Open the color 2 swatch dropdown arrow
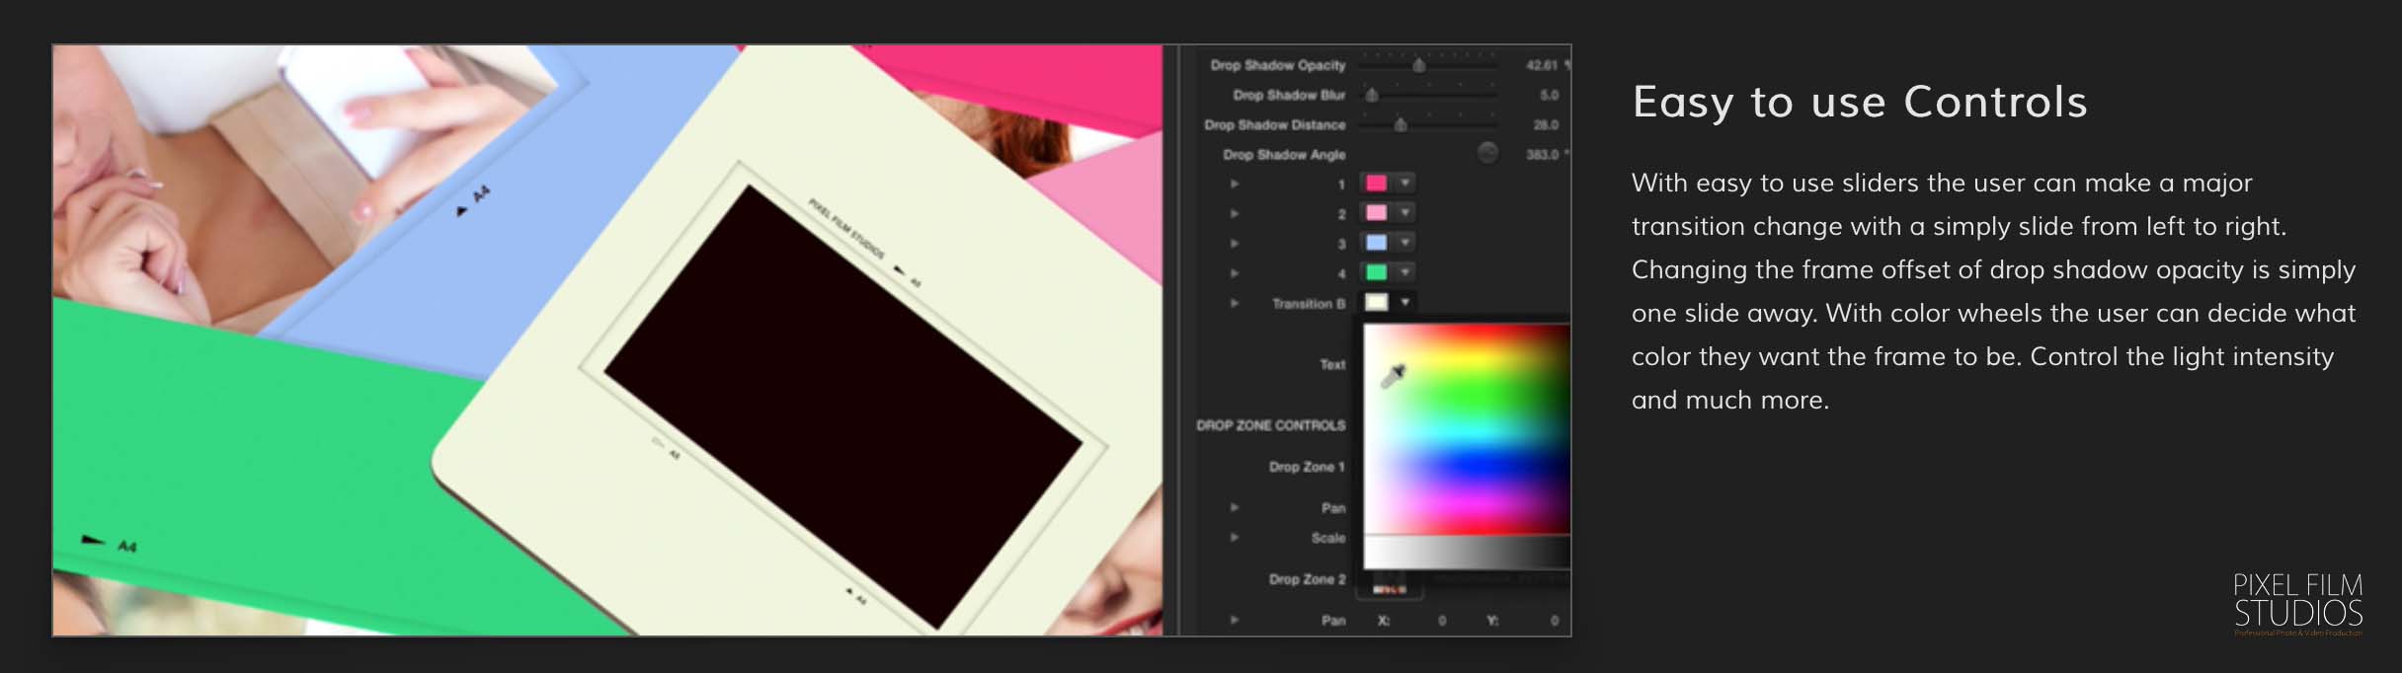This screenshot has width=2402, height=673. (x=1404, y=212)
